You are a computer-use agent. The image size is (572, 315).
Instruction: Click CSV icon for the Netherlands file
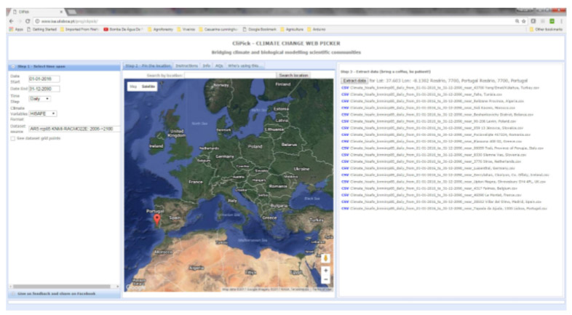point(345,162)
